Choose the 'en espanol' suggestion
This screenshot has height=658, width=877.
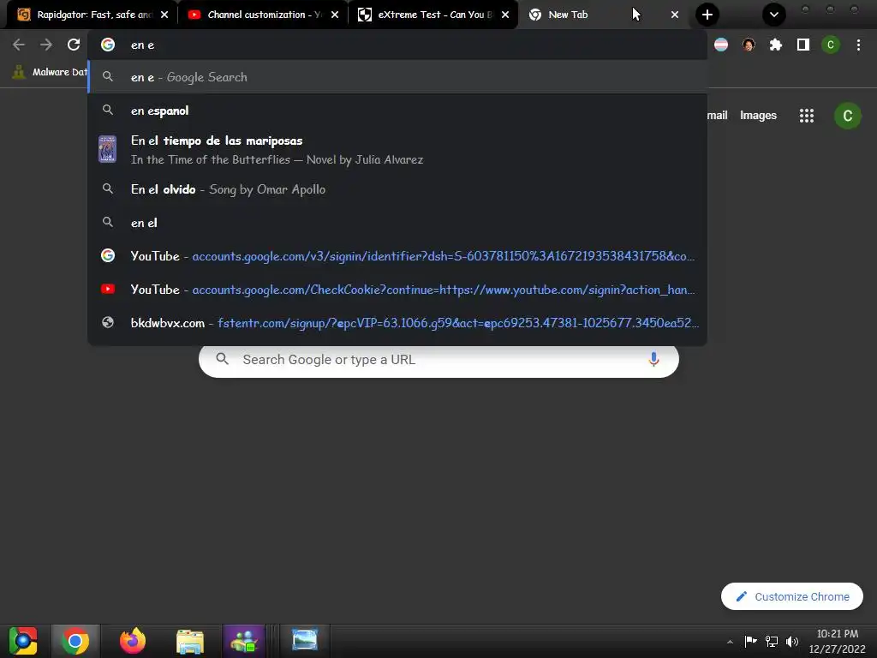click(397, 111)
